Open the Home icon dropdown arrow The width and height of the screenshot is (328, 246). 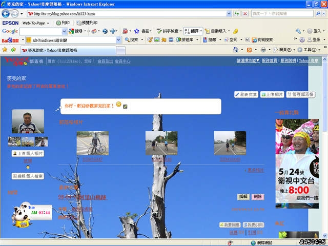click(242, 50)
